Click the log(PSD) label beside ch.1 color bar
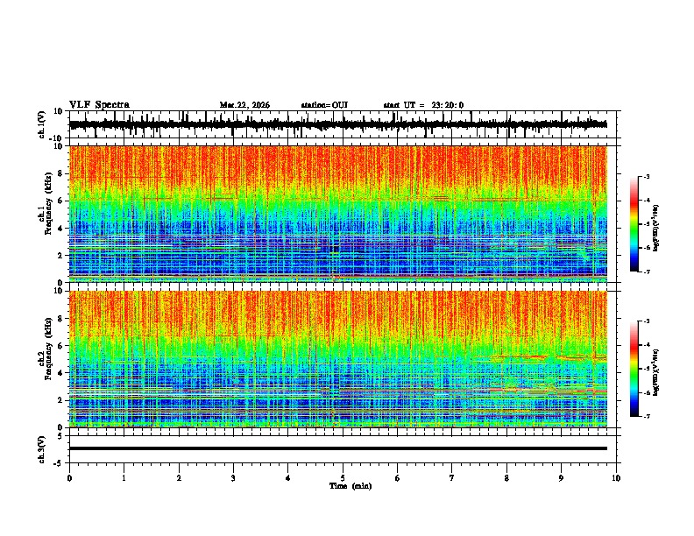The width and height of the screenshot is (694, 536). pos(656,229)
